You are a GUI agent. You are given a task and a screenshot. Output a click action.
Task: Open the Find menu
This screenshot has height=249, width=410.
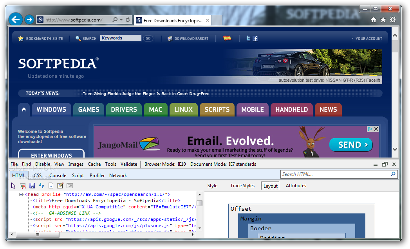click(x=26, y=164)
